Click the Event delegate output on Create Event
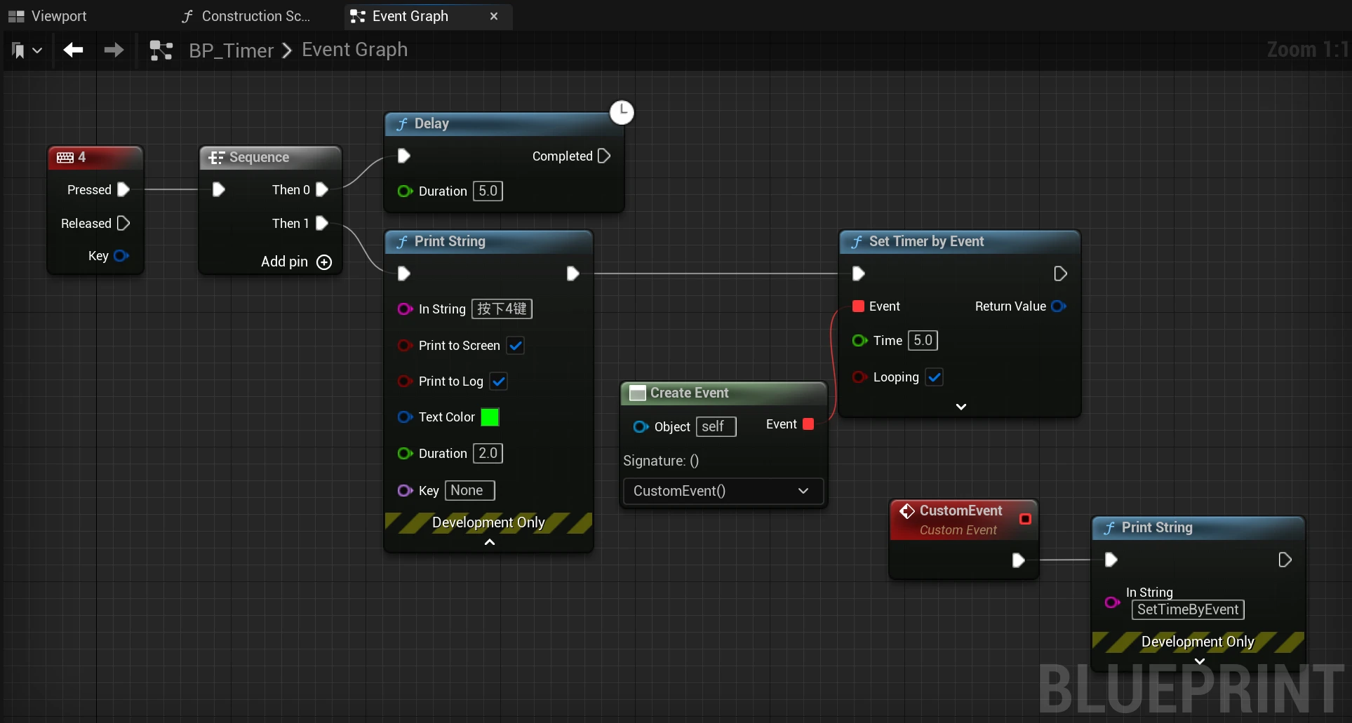 [x=808, y=424]
